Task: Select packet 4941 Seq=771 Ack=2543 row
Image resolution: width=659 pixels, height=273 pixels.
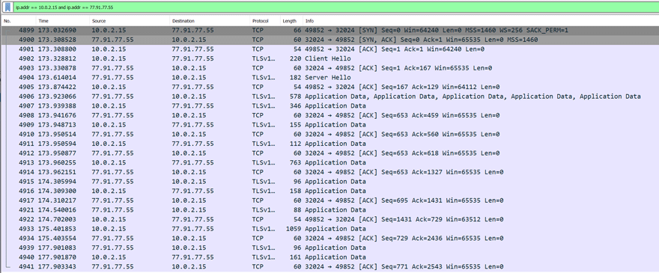Action: point(329,267)
